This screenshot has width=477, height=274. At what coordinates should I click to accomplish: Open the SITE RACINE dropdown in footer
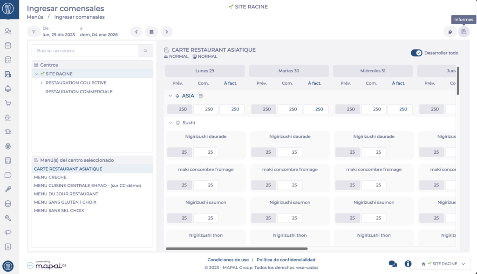(x=443, y=264)
